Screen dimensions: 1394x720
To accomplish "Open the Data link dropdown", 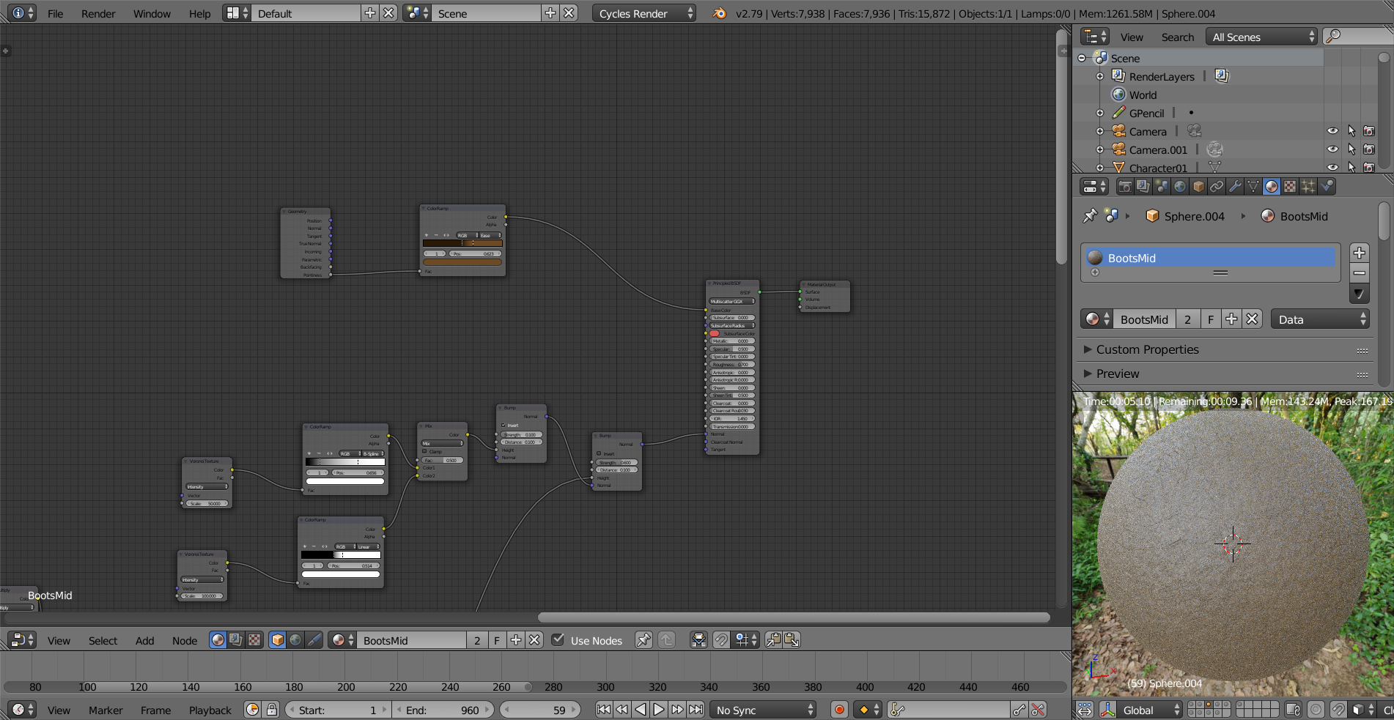I will click(1320, 319).
